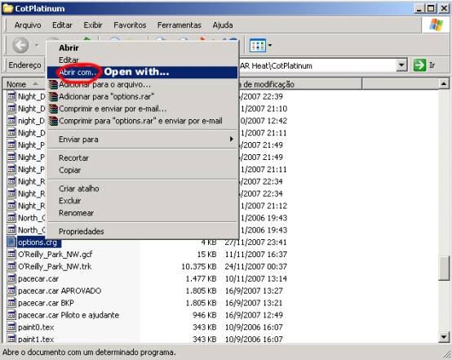The width and height of the screenshot is (452, 360).
Task: Select the options.crg file icon
Action: pos(11,242)
